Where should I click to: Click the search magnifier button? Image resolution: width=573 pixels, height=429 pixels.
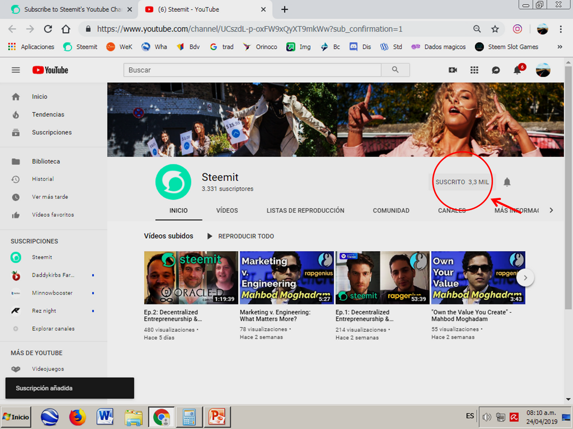click(395, 70)
